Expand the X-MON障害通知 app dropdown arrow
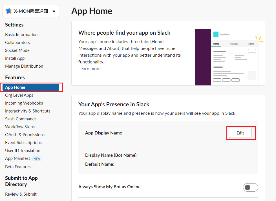276x201 pixels. (x=54, y=12)
